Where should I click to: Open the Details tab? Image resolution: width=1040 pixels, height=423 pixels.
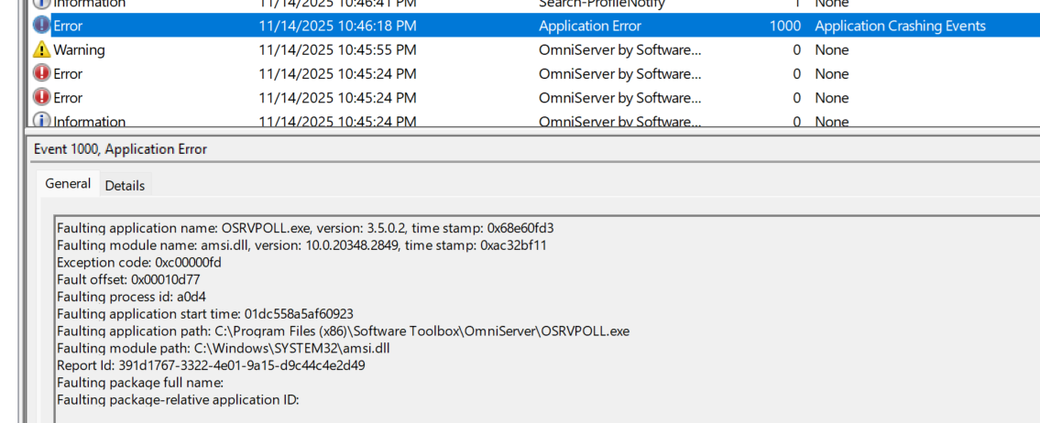(125, 186)
